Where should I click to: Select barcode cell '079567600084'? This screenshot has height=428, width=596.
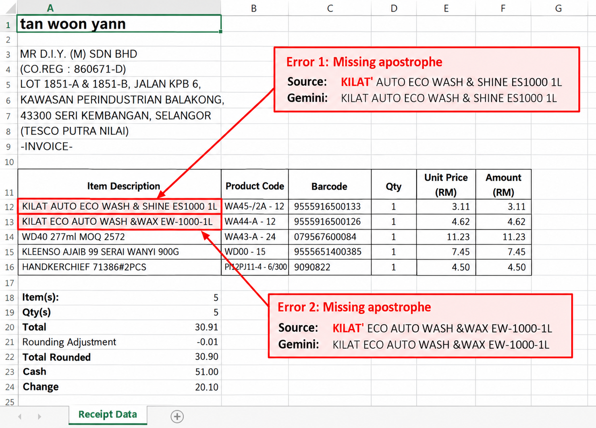coord(330,237)
